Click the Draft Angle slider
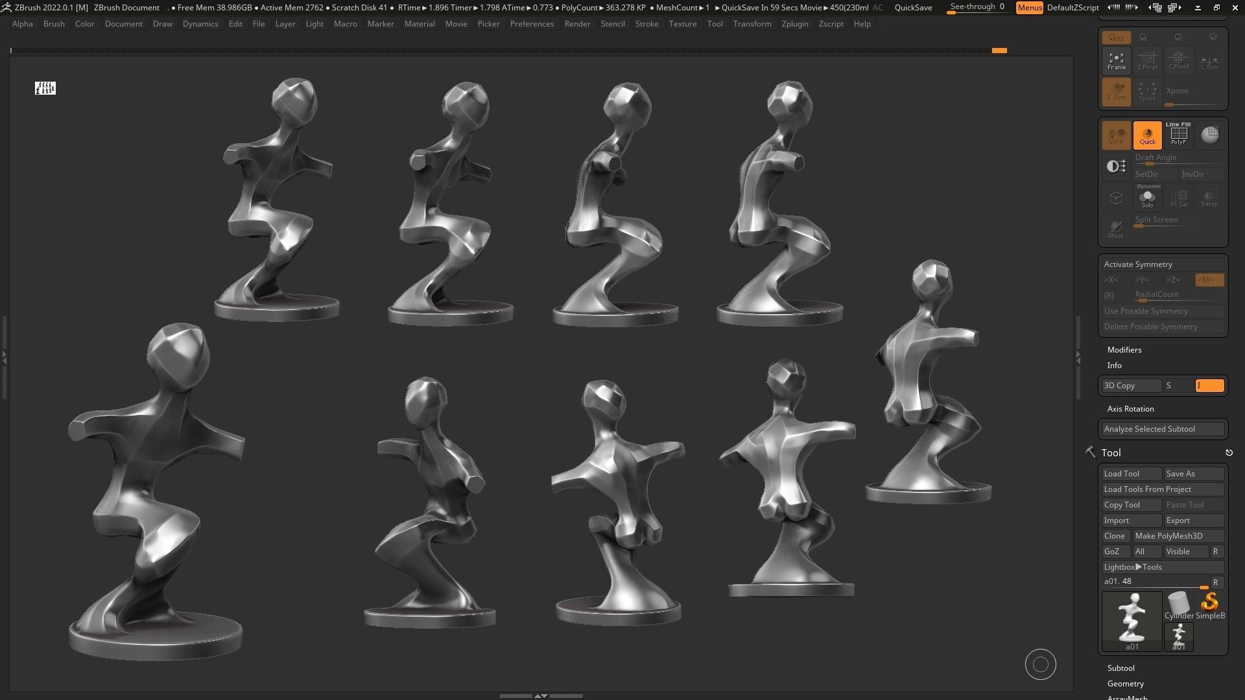This screenshot has height=700, width=1245. point(1178,159)
